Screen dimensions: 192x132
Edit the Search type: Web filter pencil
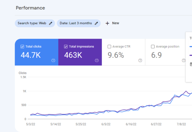tap(50, 23)
